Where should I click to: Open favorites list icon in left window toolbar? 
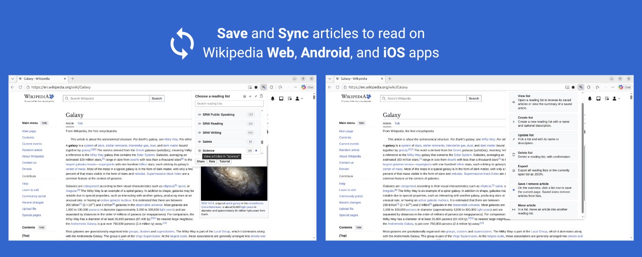pyautogui.click(x=280, y=87)
